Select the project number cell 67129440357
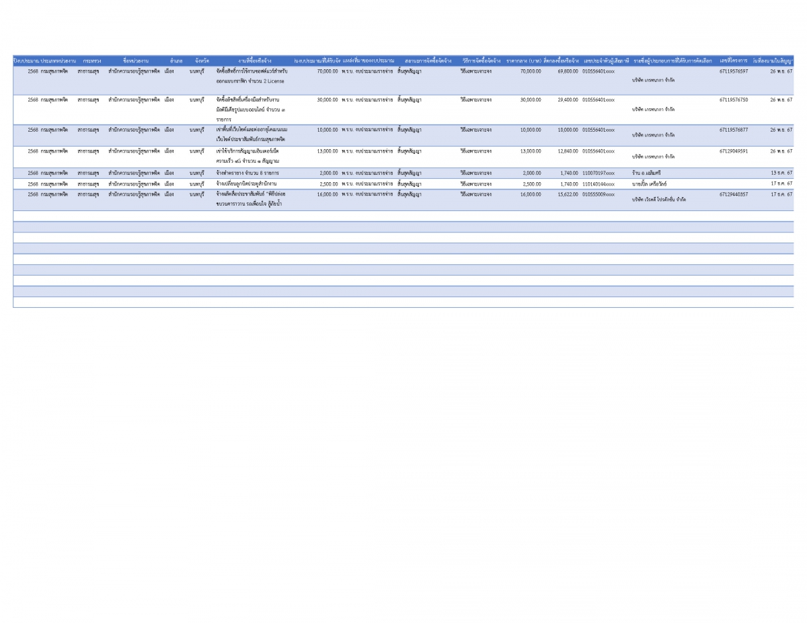 coord(733,194)
